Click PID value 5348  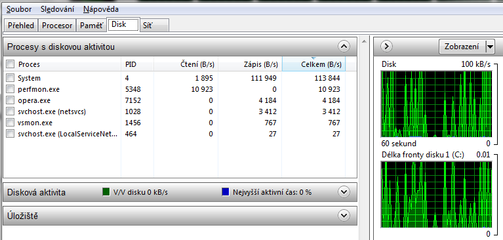tap(133, 89)
